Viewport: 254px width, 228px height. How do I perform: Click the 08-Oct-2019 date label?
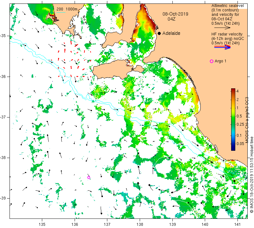point(176,14)
